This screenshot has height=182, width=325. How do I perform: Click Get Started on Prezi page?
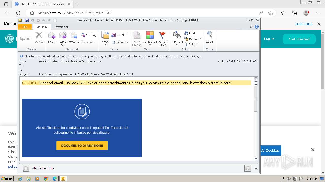[x=299, y=39]
